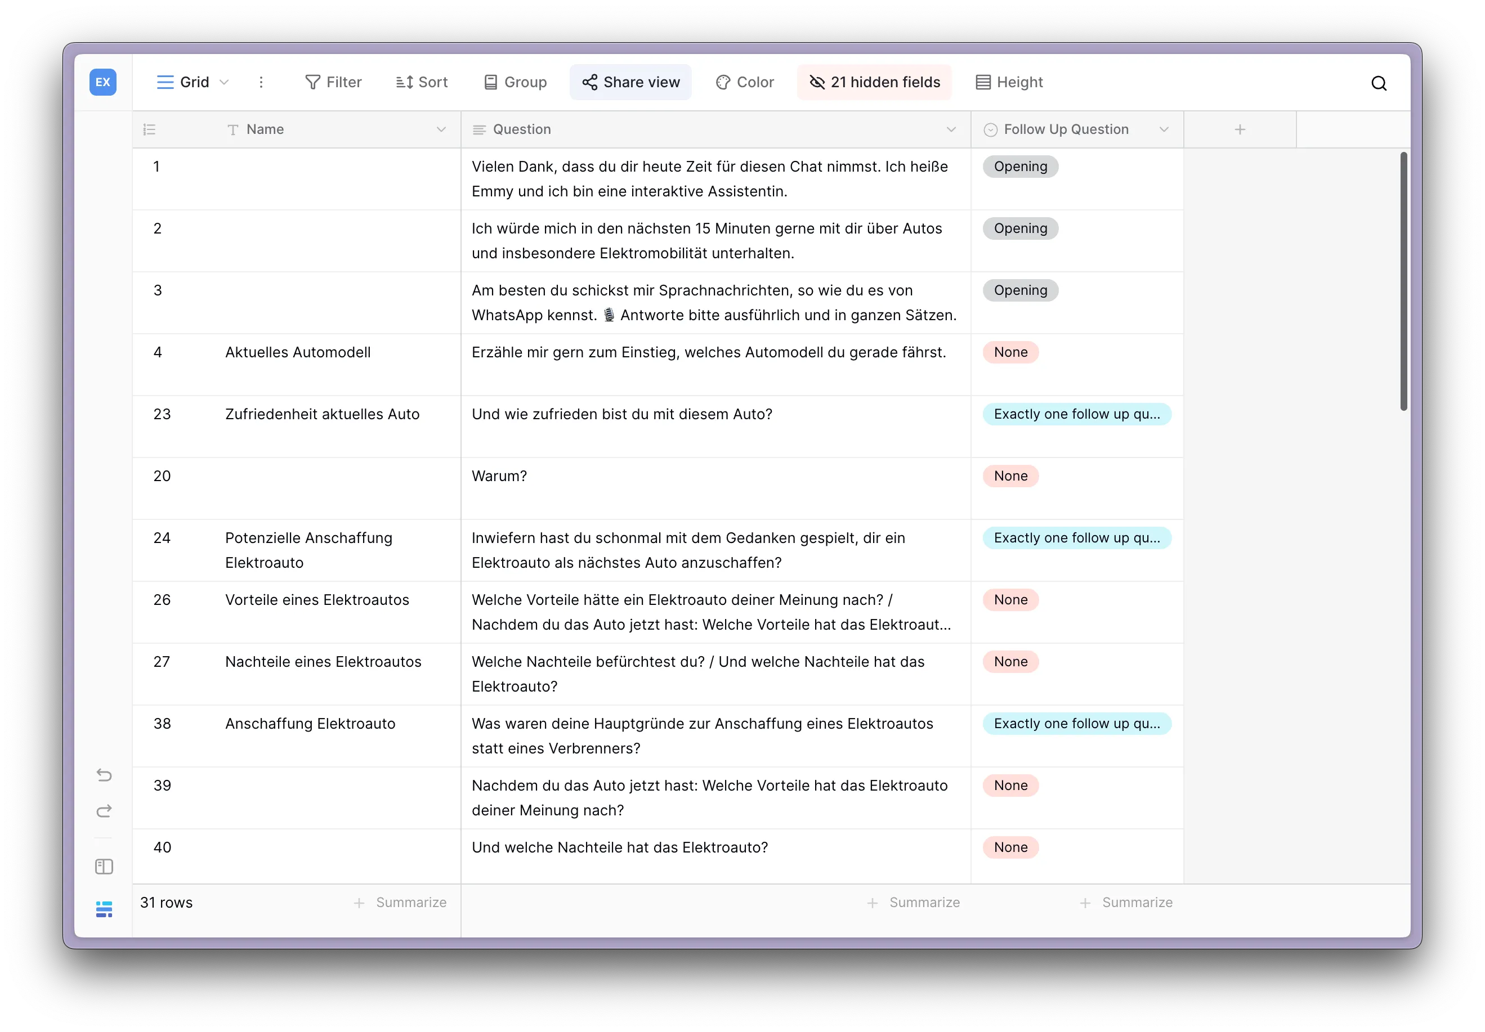
Task: Open the Filter options
Action: point(333,82)
